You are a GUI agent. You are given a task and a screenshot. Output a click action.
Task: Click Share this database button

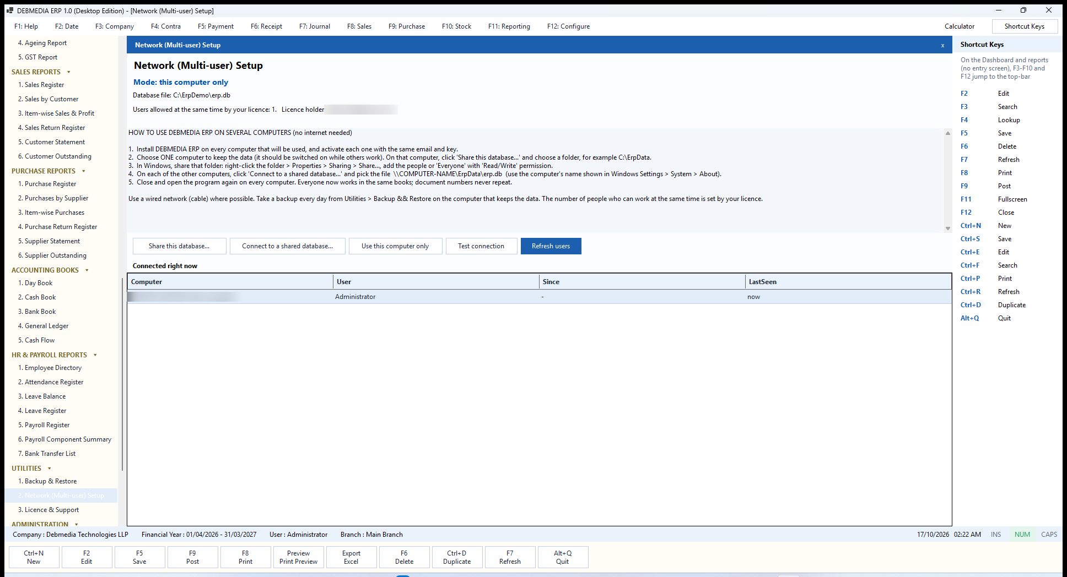coord(179,246)
